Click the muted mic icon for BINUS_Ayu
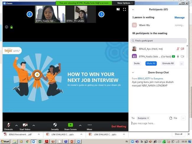 point(178,49)
